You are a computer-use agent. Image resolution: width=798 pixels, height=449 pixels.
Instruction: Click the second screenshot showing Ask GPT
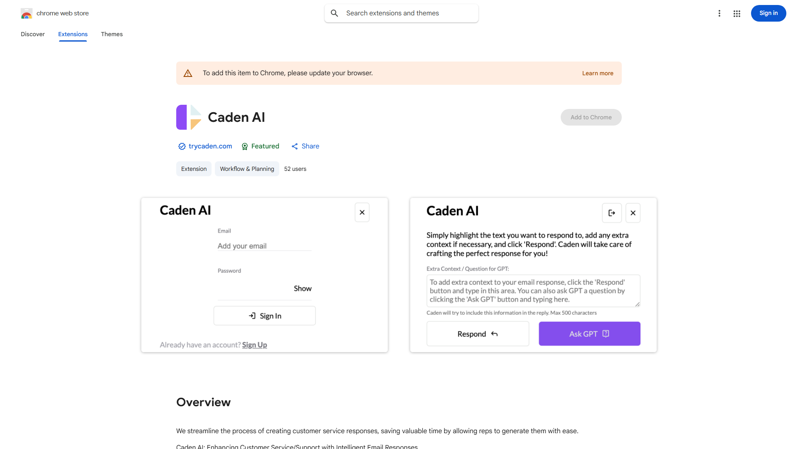[533, 274]
